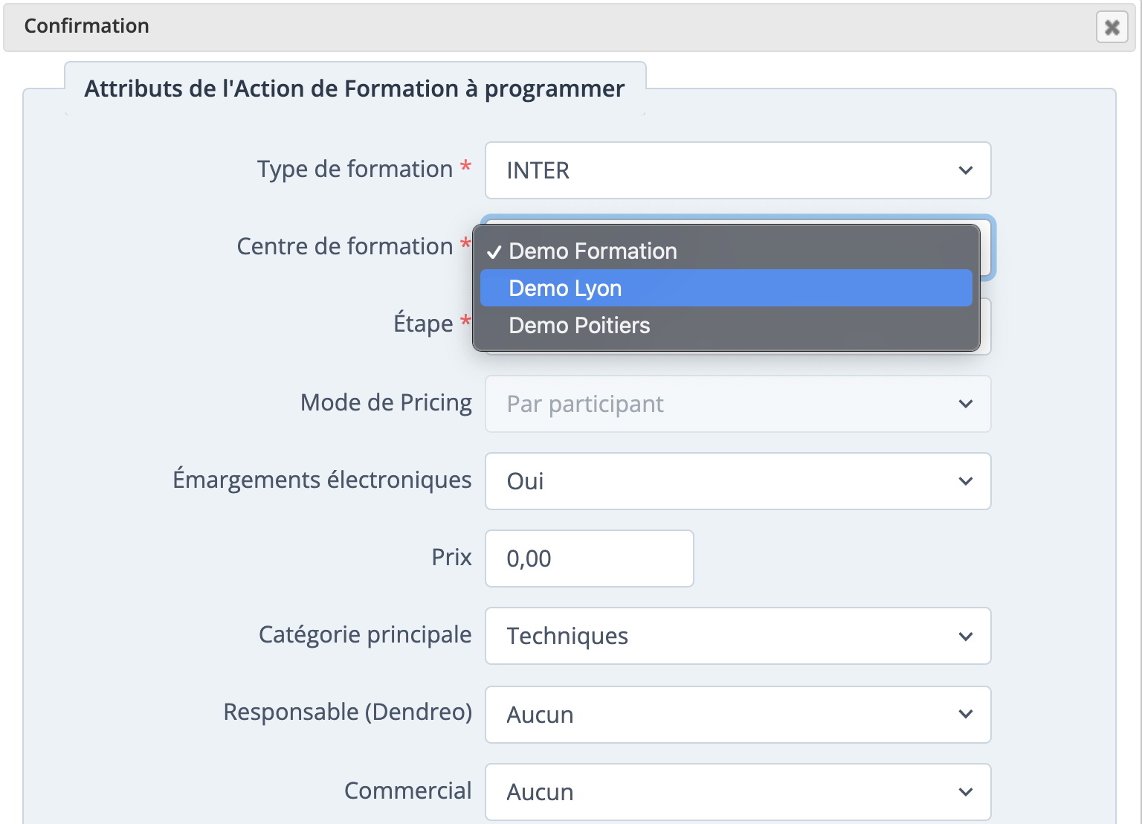1142x824 pixels.
Task: Click the Confirmation dialog title bar
Action: [x=520, y=27]
